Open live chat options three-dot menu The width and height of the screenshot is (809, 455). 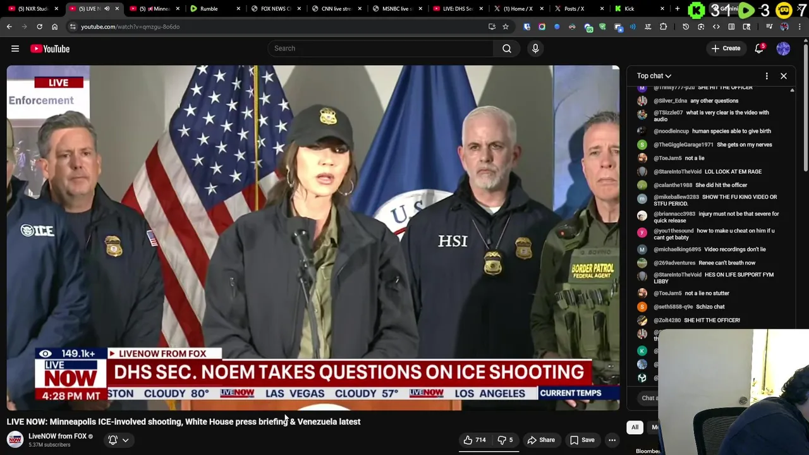point(767,76)
